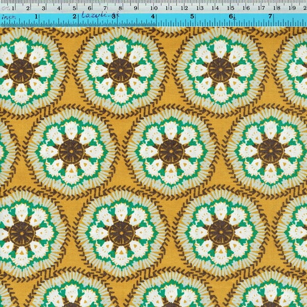Click the number 8 on the centimeter ruler

pos(120,8)
